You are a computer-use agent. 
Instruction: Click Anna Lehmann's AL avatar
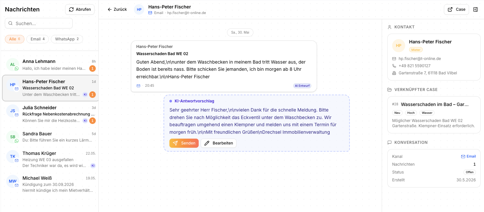(13, 65)
